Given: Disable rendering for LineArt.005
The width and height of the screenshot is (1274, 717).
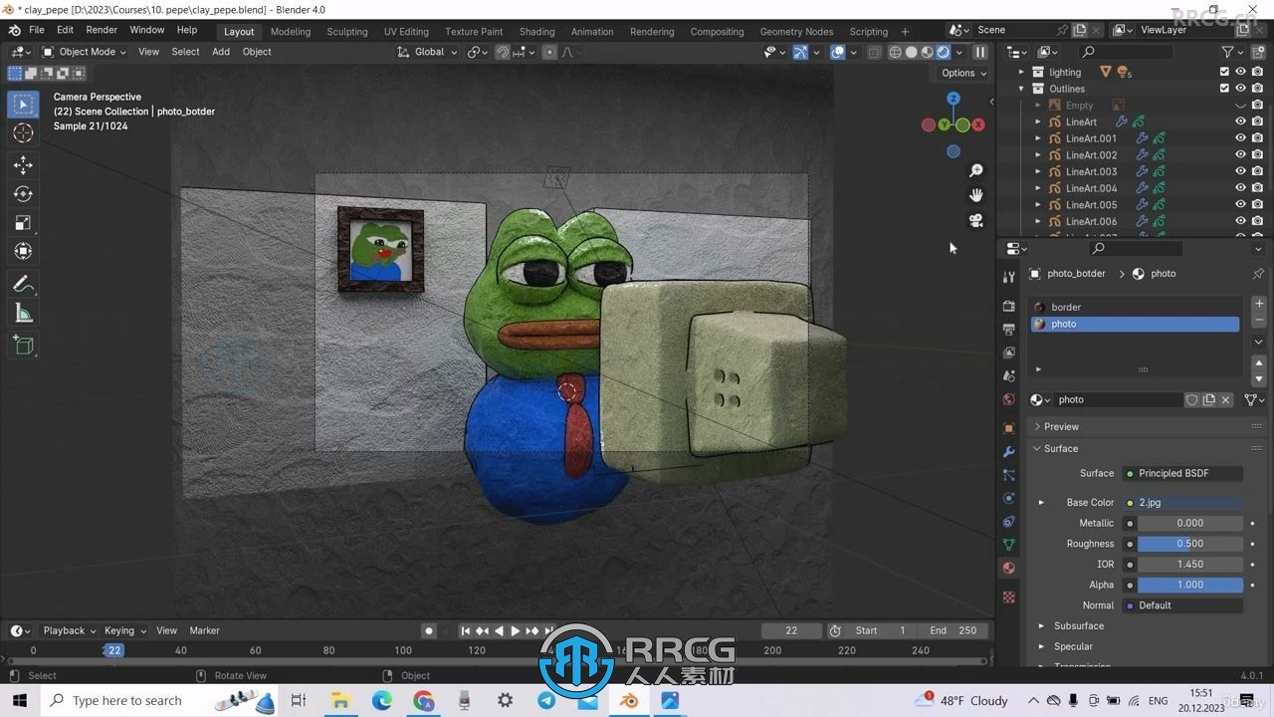Looking at the screenshot, I should coord(1257,204).
